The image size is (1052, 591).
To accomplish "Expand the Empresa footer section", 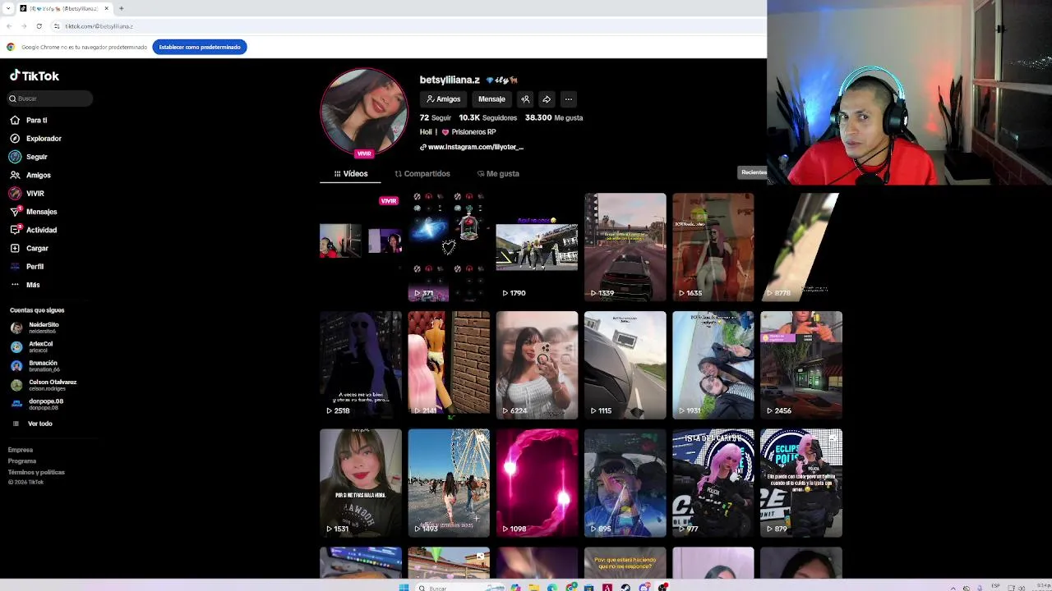I will tap(21, 450).
